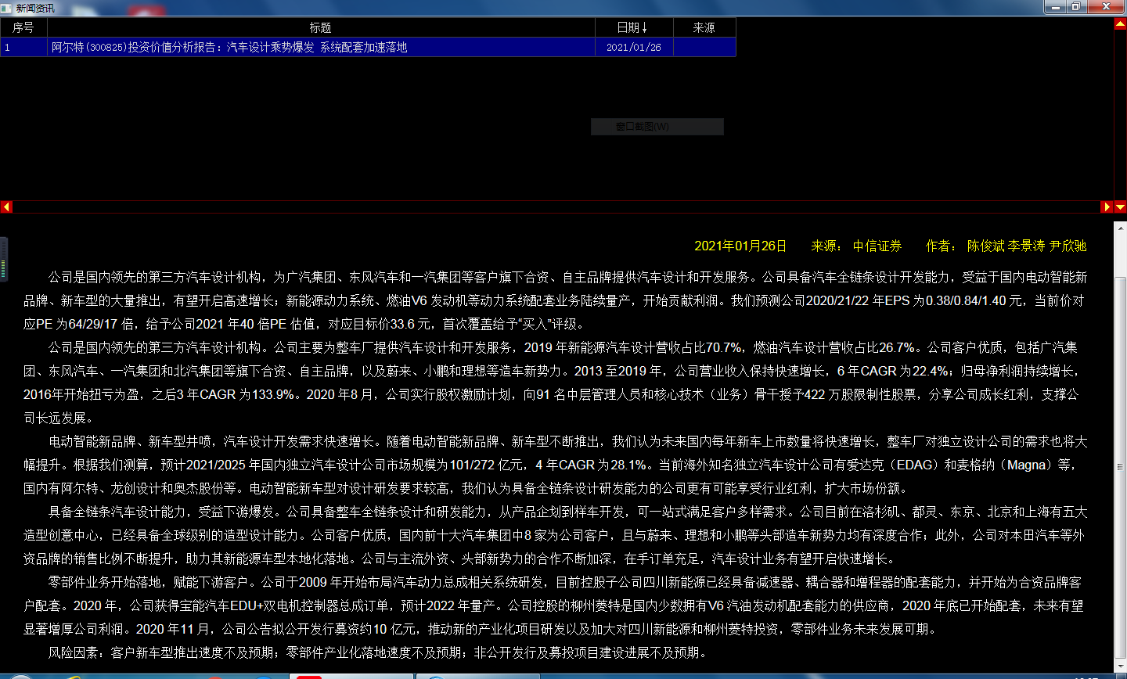The width and height of the screenshot is (1127, 679).
Task: Click the article vertical scrollbar thumb
Action: [x=1120, y=466]
